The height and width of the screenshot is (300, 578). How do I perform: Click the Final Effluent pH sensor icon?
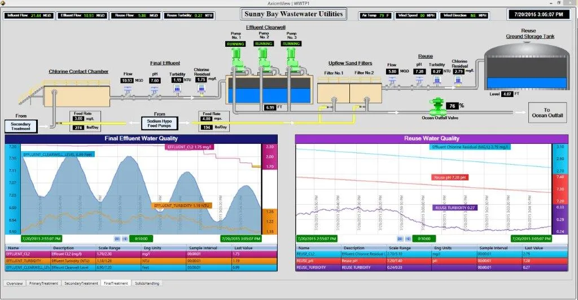[x=155, y=90]
